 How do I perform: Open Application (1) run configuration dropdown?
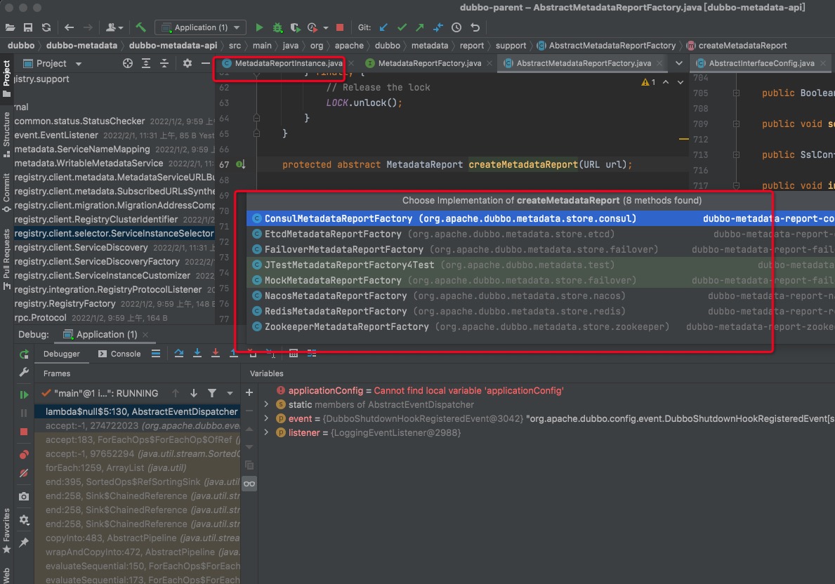pyautogui.click(x=200, y=27)
